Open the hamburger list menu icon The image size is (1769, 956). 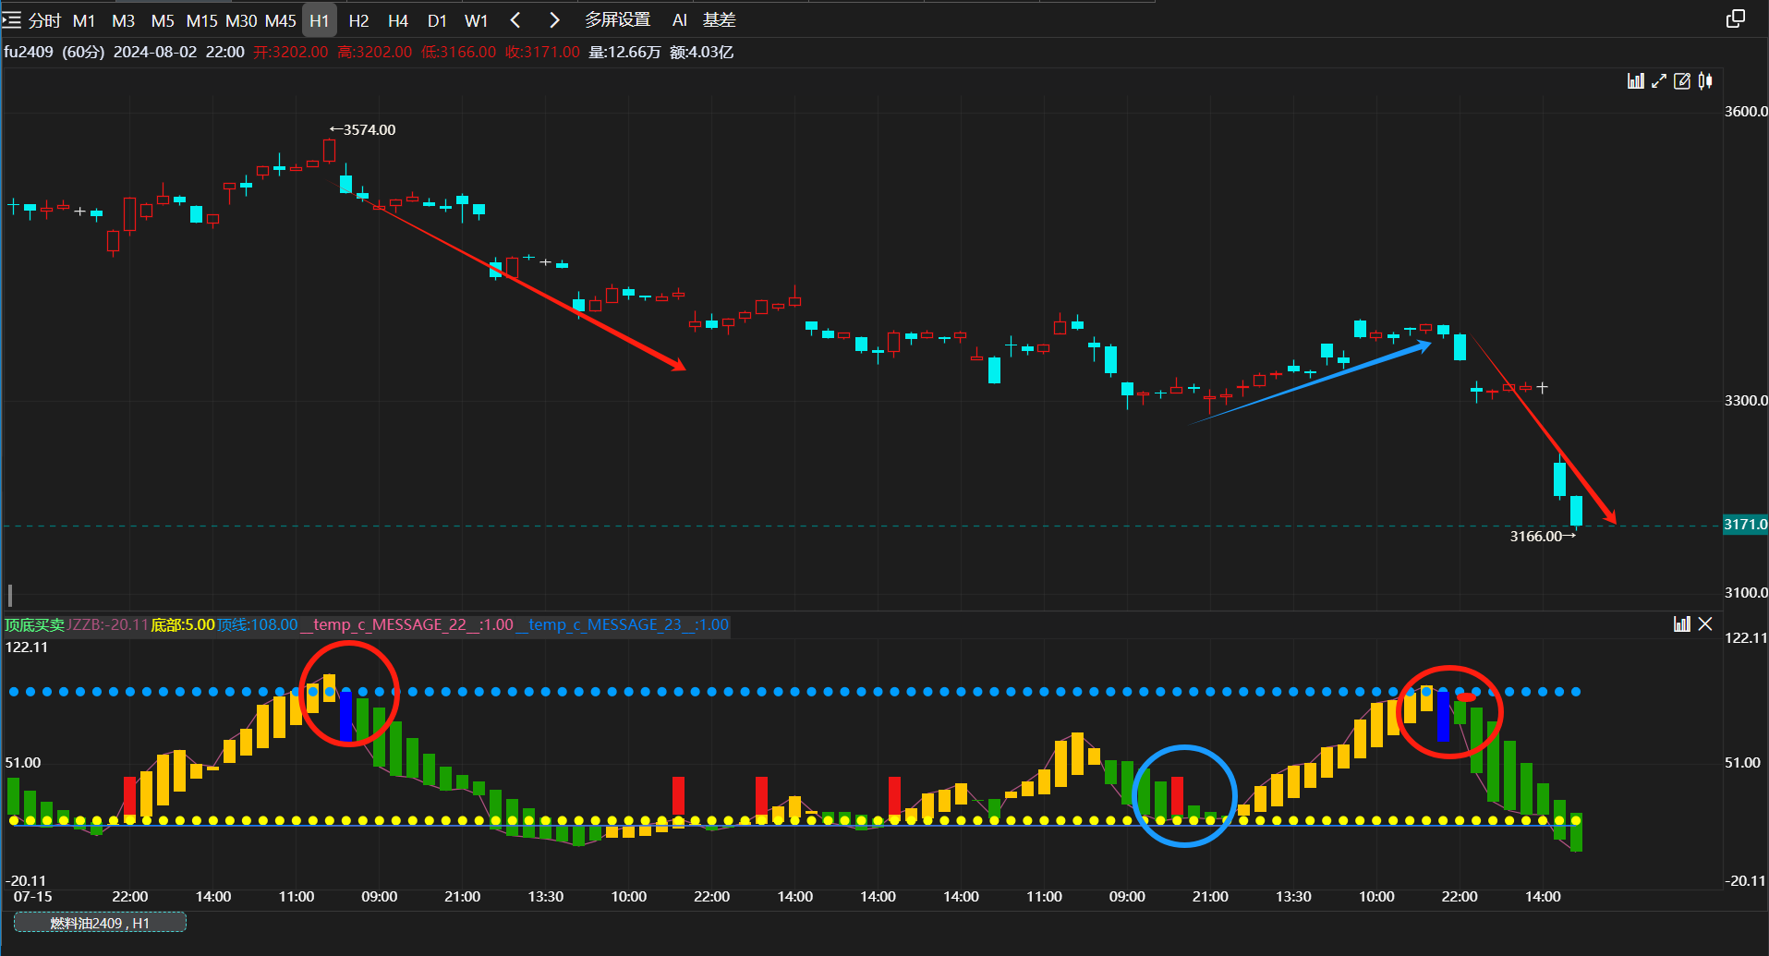pos(11,19)
